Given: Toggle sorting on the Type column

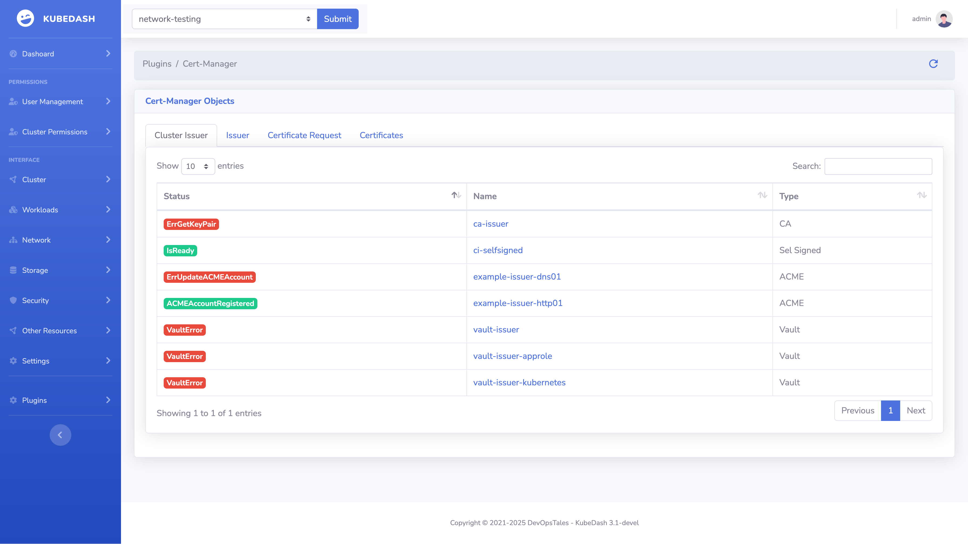Looking at the screenshot, I should [921, 195].
